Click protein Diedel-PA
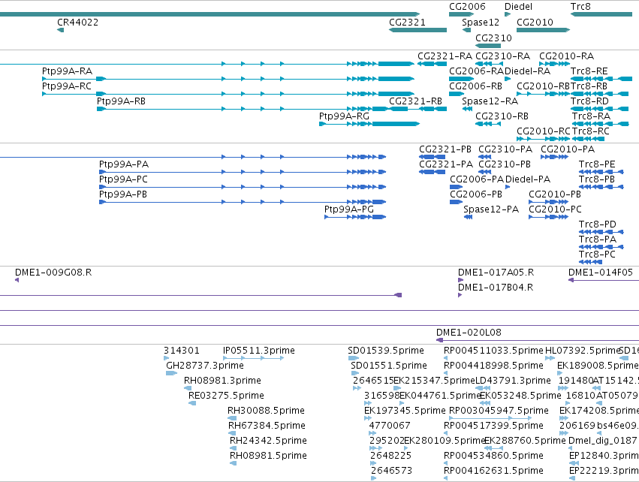This screenshot has height=482, width=639. pos(528,179)
